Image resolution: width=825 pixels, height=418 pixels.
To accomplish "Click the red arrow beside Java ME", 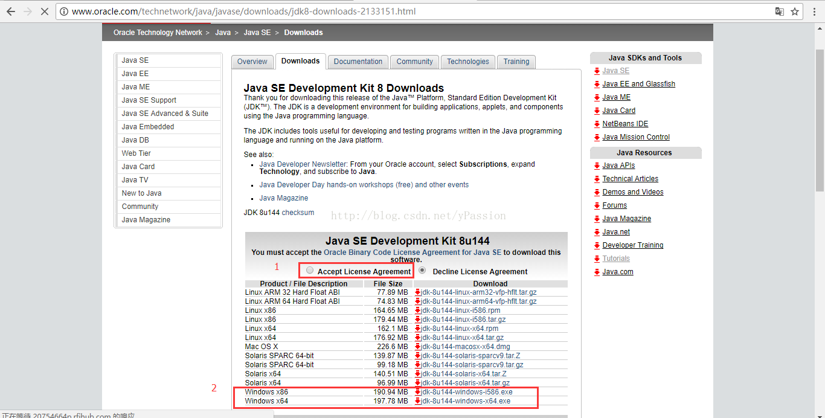I will coord(597,98).
